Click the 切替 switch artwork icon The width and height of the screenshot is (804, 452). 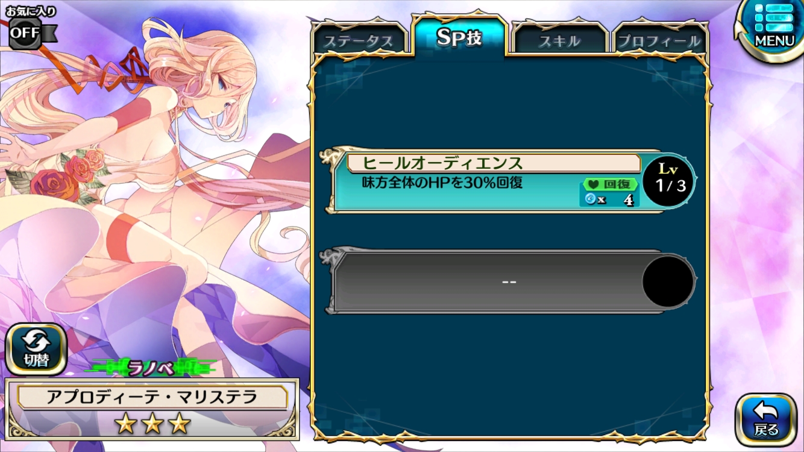coord(36,350)
